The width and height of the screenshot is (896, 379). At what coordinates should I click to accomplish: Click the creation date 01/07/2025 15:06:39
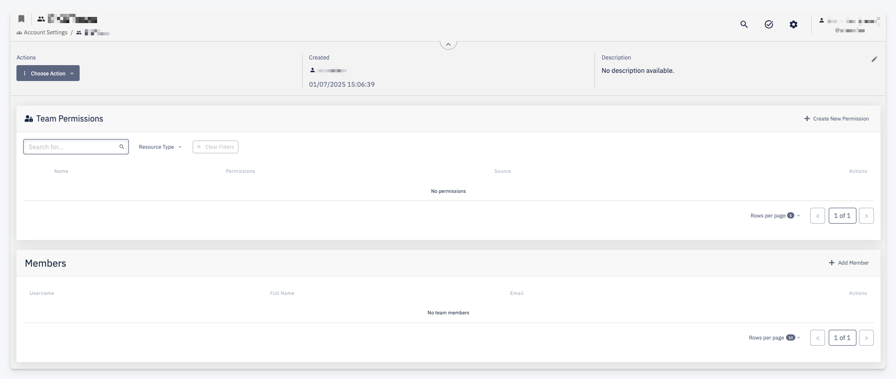pyautogui.click(x=342, y=85)
